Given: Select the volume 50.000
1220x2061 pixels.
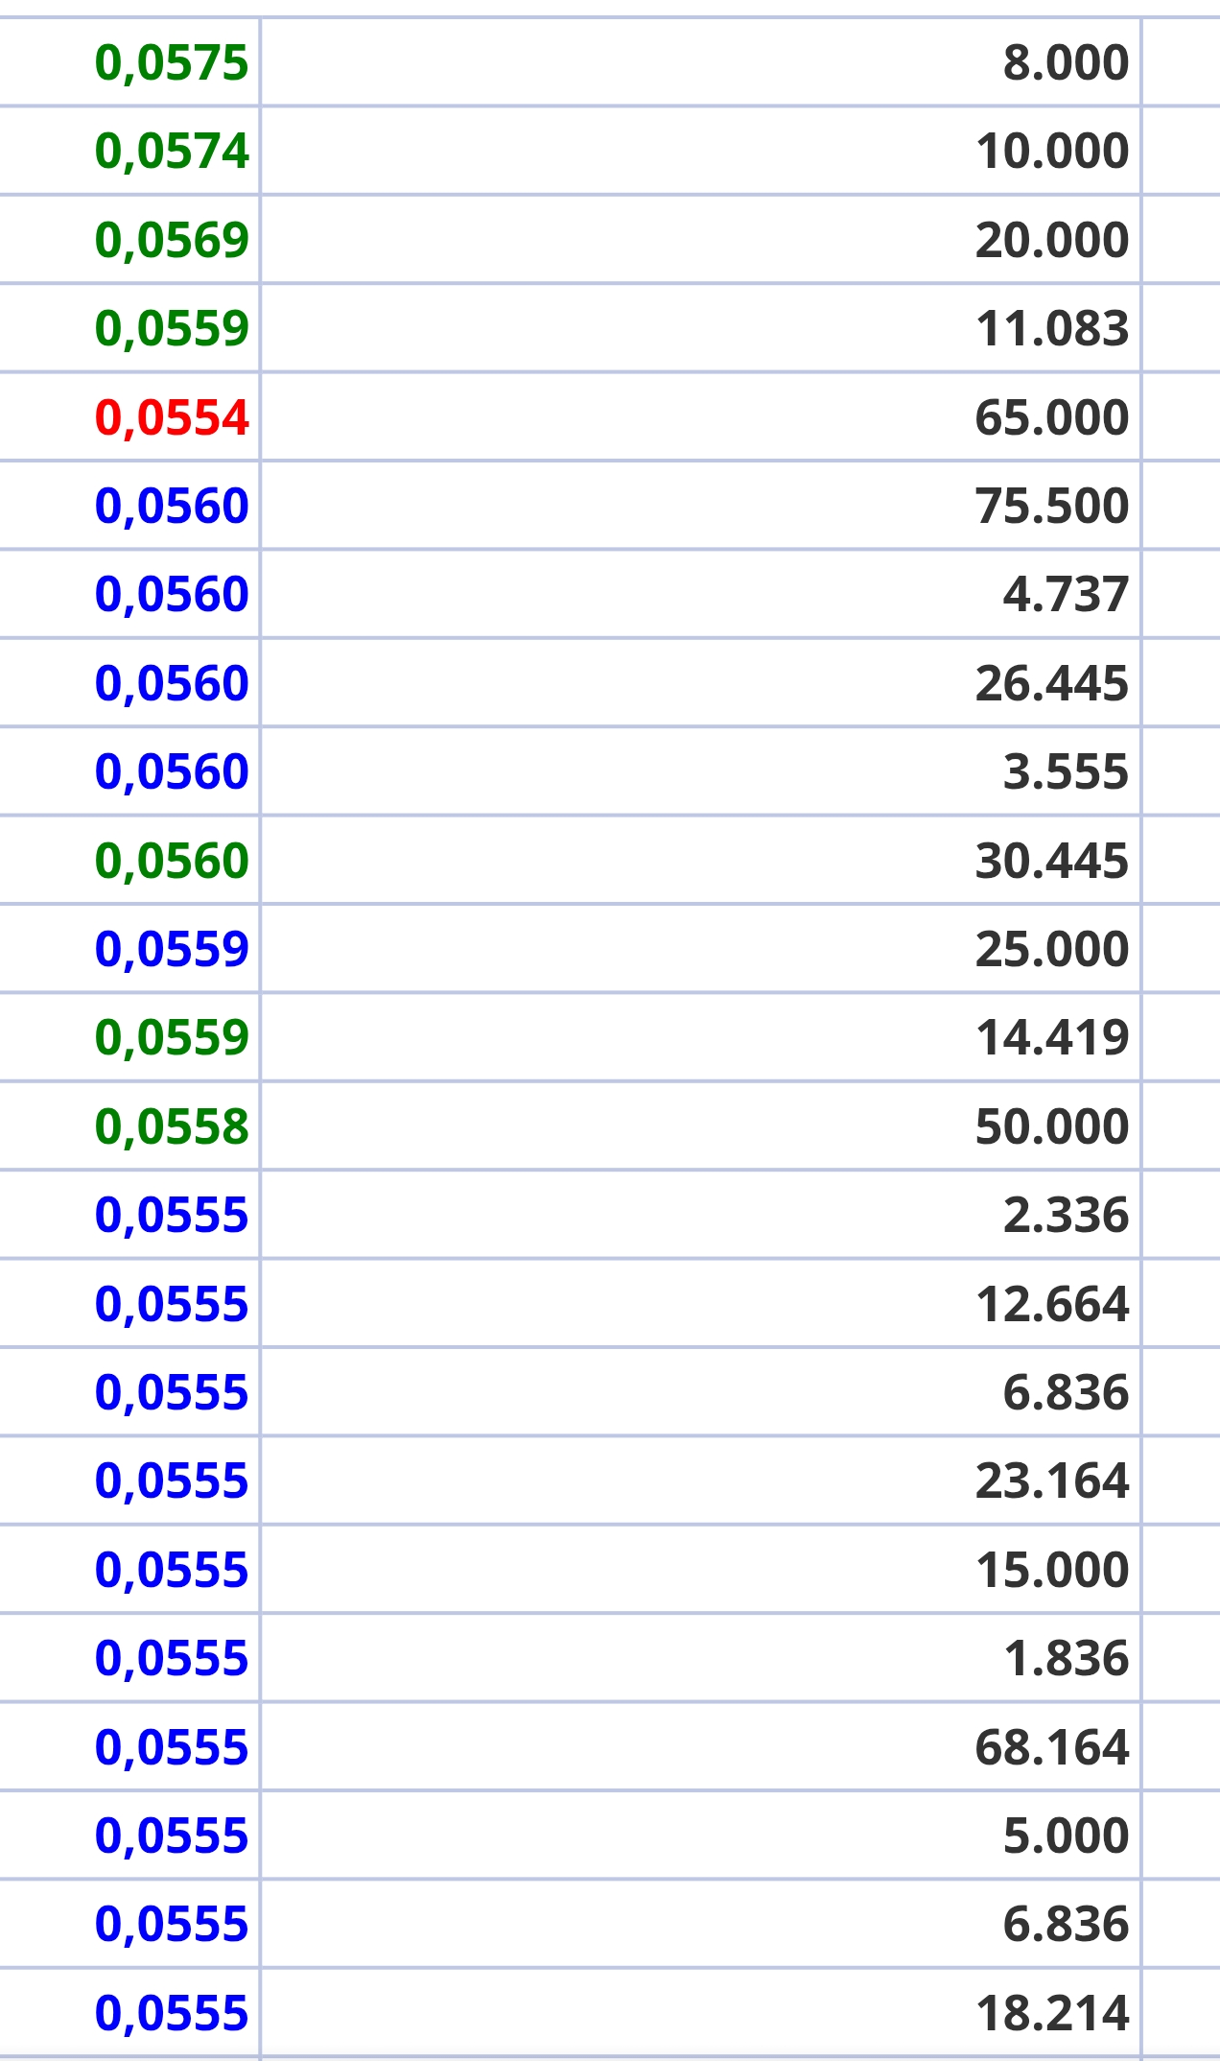Looking at the screenshot, I should [x=1051, y=1126].
